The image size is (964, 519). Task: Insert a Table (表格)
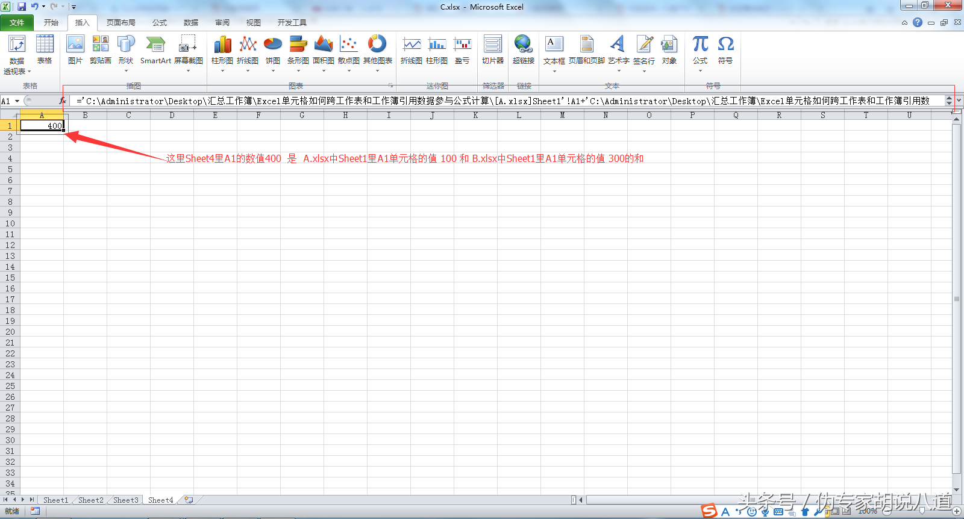click(45, 50)
